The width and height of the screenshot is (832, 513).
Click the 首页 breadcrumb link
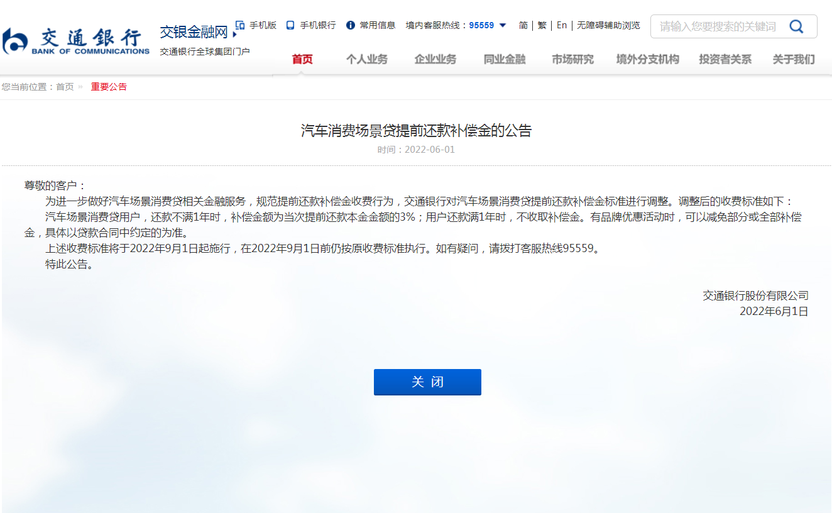point(65,87)
